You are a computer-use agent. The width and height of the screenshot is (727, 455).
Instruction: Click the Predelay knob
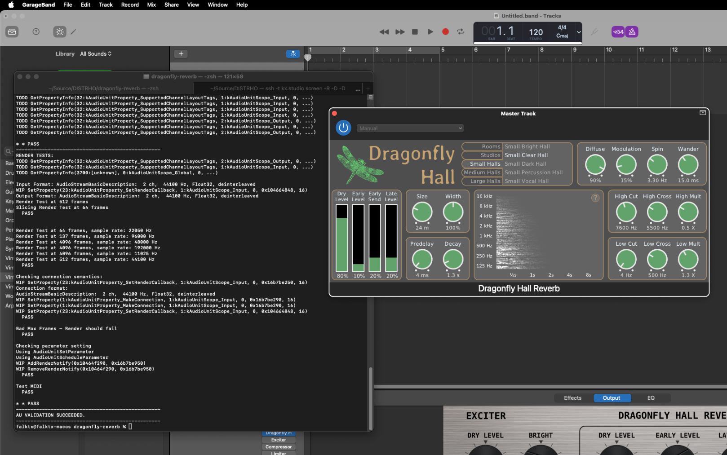(x=422, y=260)
